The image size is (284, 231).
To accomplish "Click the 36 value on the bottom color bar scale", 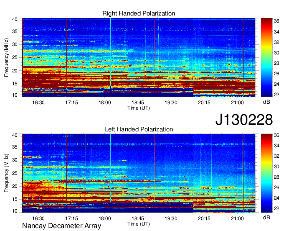I will (276, 135).
